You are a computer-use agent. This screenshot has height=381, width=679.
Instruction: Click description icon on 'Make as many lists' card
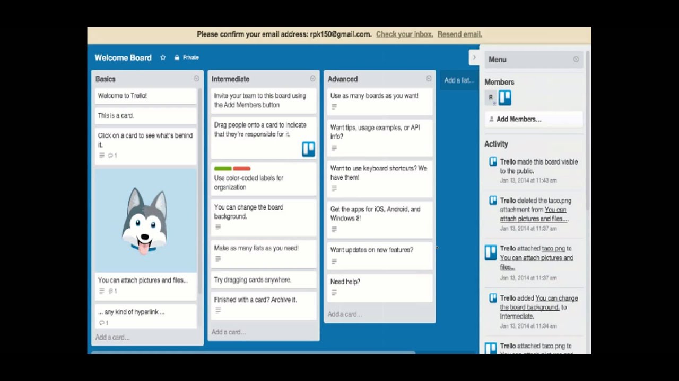click(218, 259)
